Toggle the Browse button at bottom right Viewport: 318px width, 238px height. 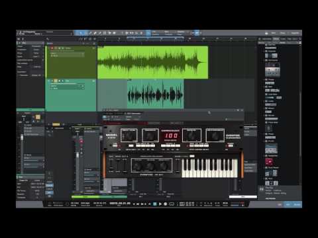297,205
